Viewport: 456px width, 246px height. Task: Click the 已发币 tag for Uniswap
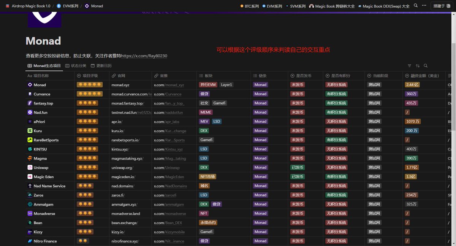pyautogui.click(x=297, y=167)
